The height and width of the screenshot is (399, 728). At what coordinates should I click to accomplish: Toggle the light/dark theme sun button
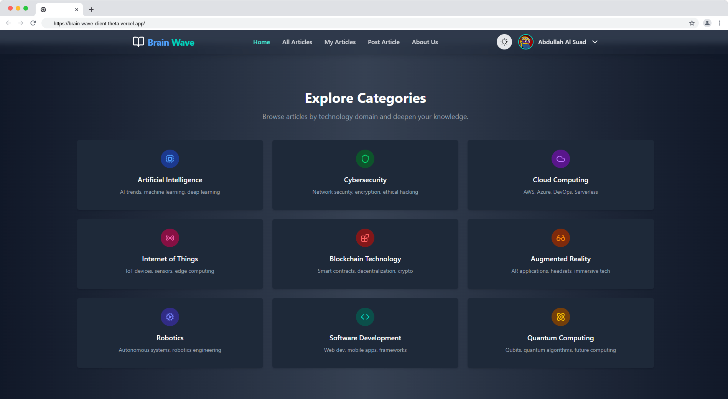coord(504,42)
